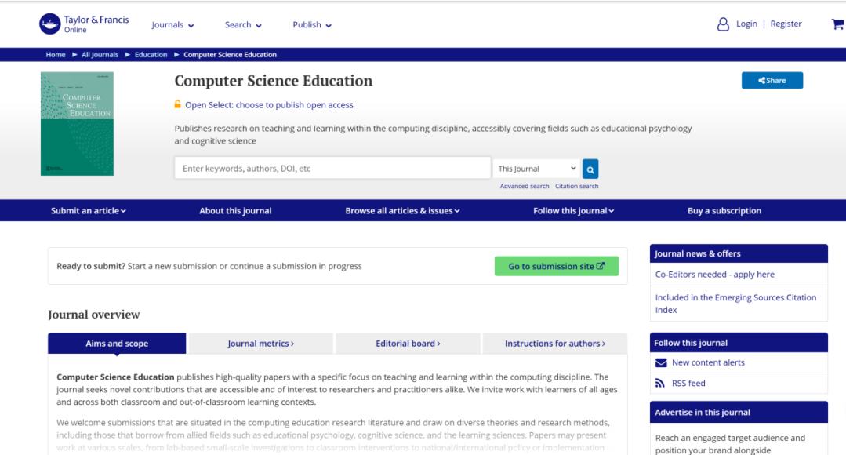846x455 pixels.
Task: Open About this journal
Action: tap(235, 210)
